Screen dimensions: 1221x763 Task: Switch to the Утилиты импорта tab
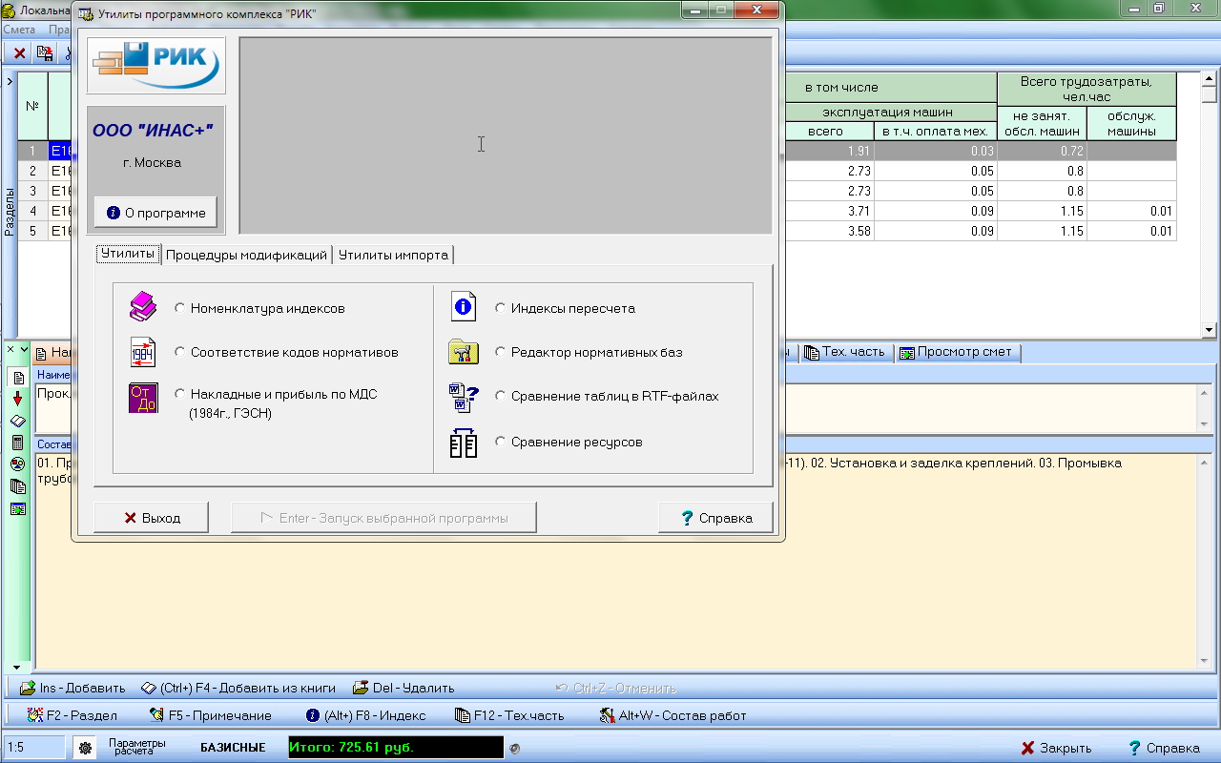click(x=393, y=255)
